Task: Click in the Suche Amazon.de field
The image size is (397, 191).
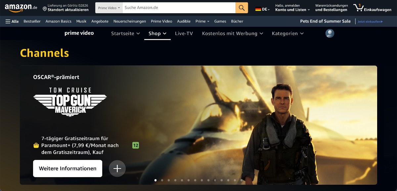Action: (179, 8)
